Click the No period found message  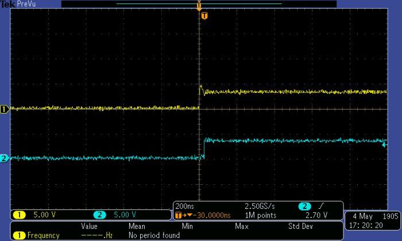[x=154, y=235]
